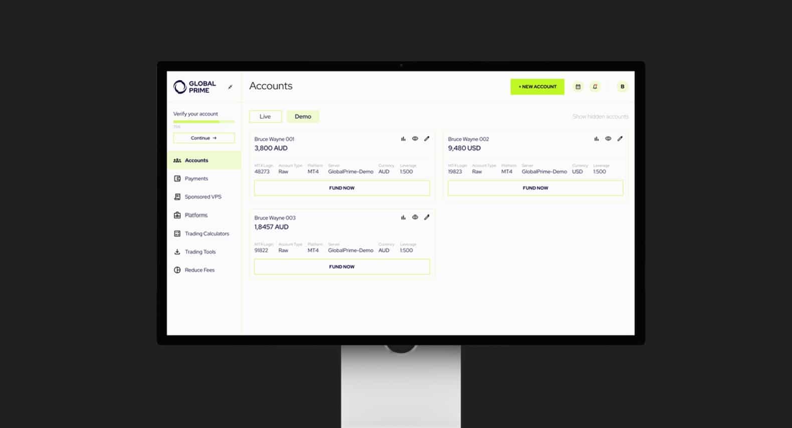This screenshot has height=428, width=792.
Task: Select the 3,800 AUD balance
Action: [x=271, y=148]
